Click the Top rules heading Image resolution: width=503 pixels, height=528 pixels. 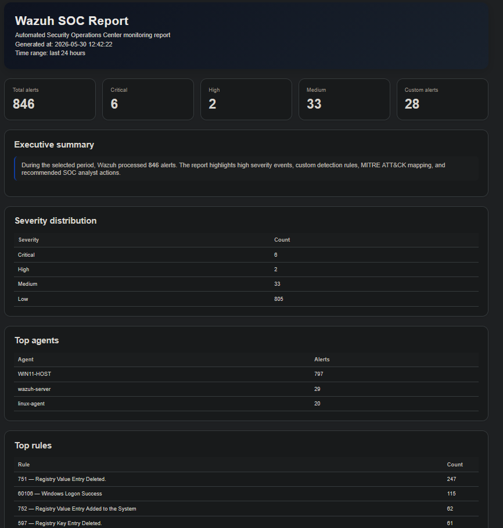click(33, 446)
